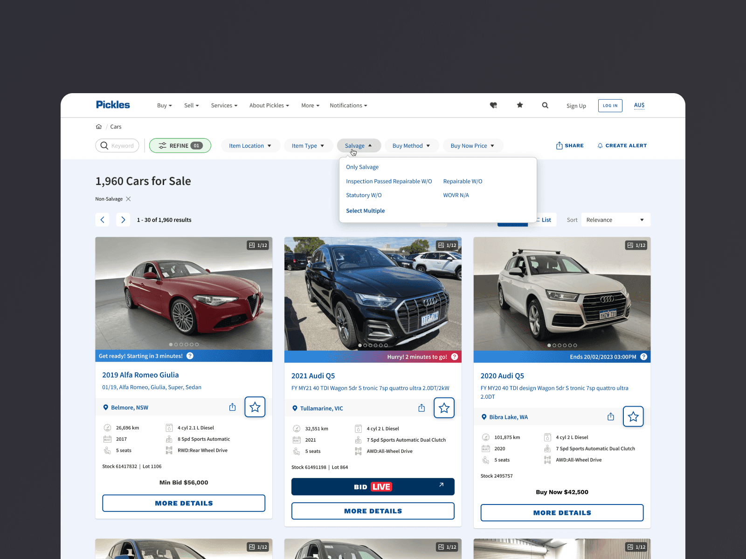
Task: Choose Inspection Passed Repairable W/O
Action: pos(389,182)
